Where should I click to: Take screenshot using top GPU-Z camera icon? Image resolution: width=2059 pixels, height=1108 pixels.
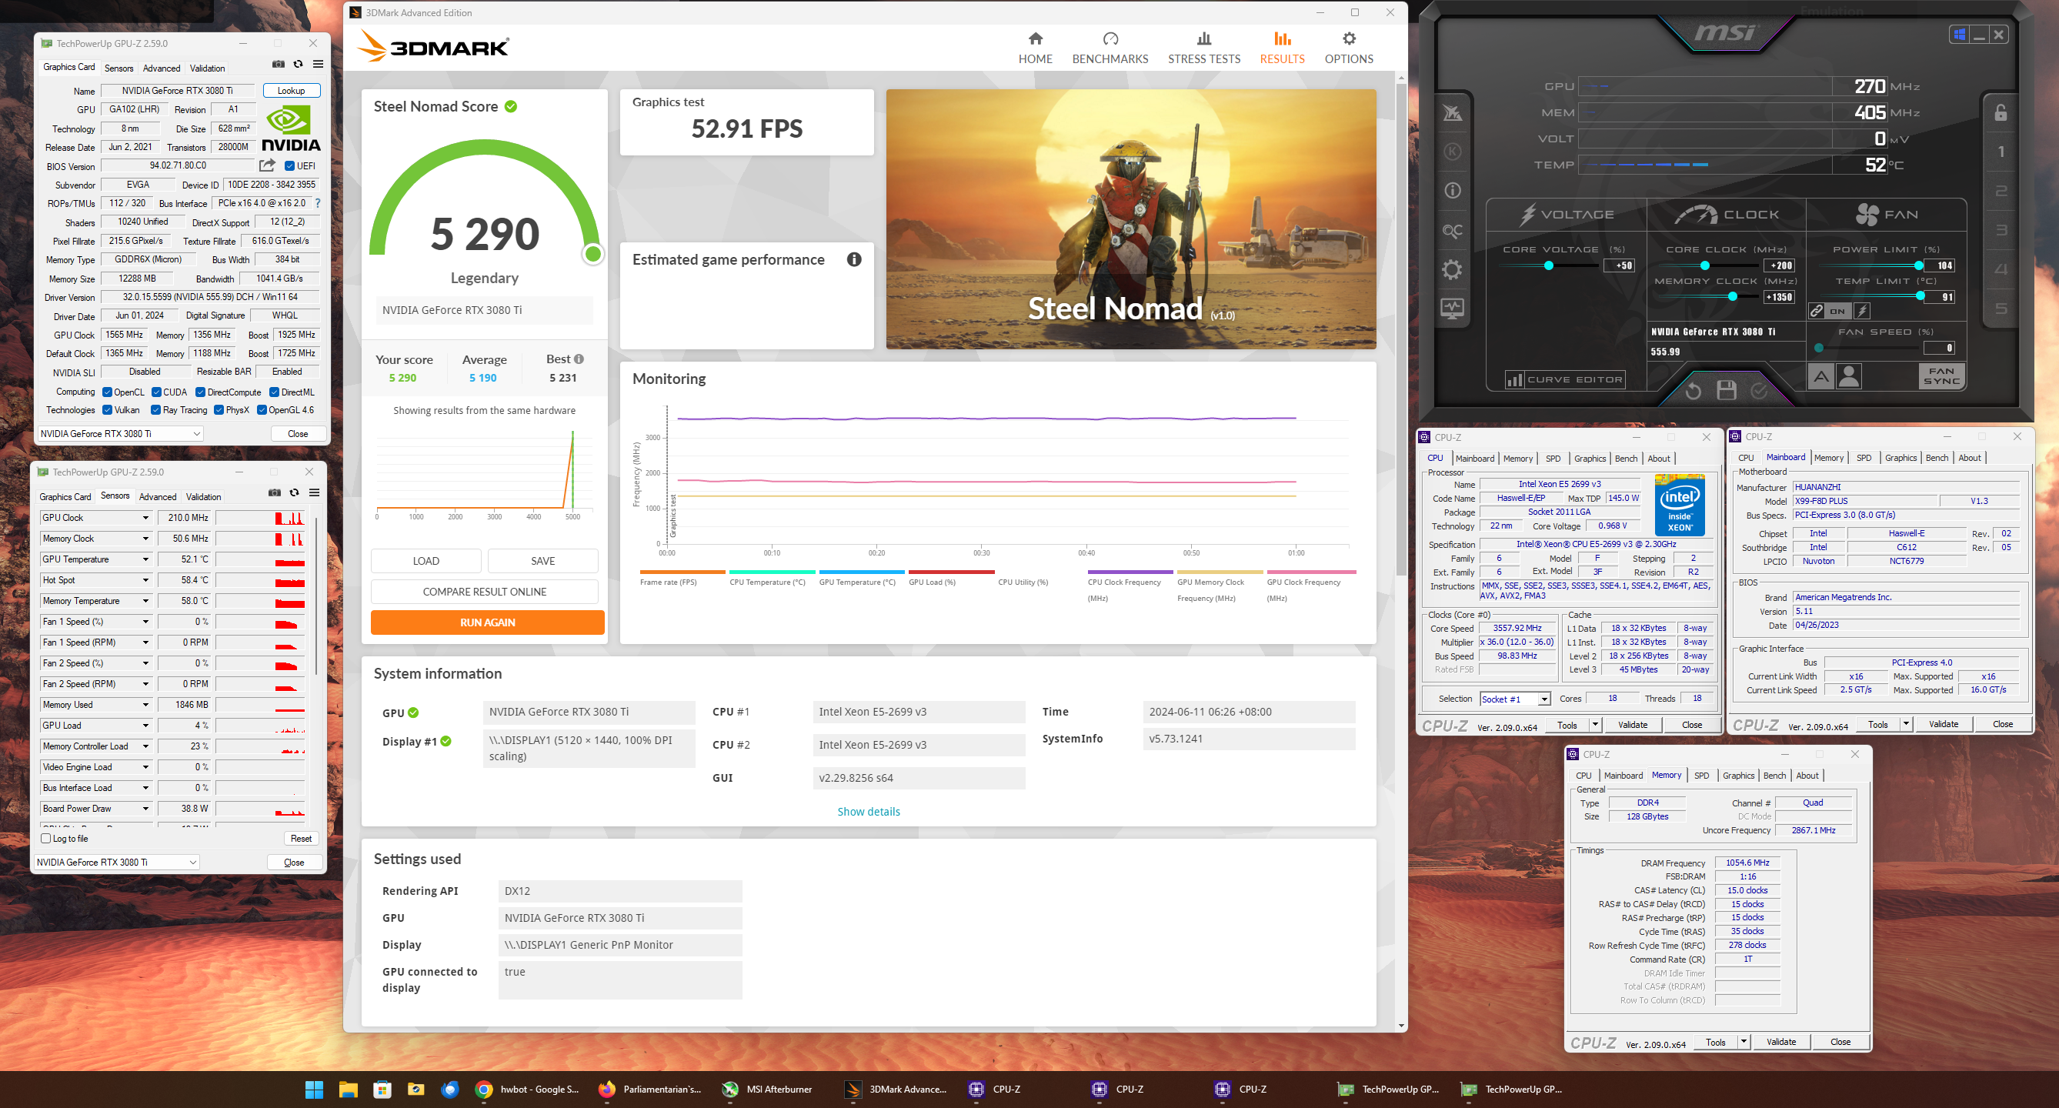point(279,64)
